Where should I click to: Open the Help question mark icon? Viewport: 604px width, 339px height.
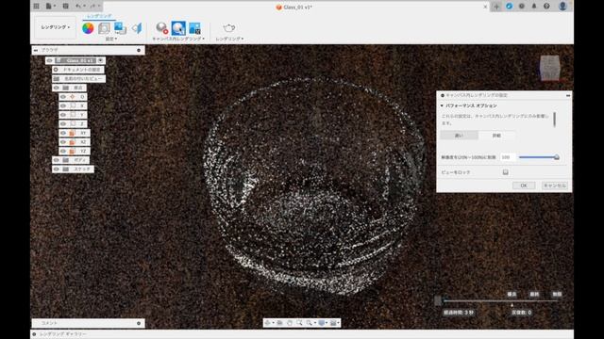[x=546, y=7]
